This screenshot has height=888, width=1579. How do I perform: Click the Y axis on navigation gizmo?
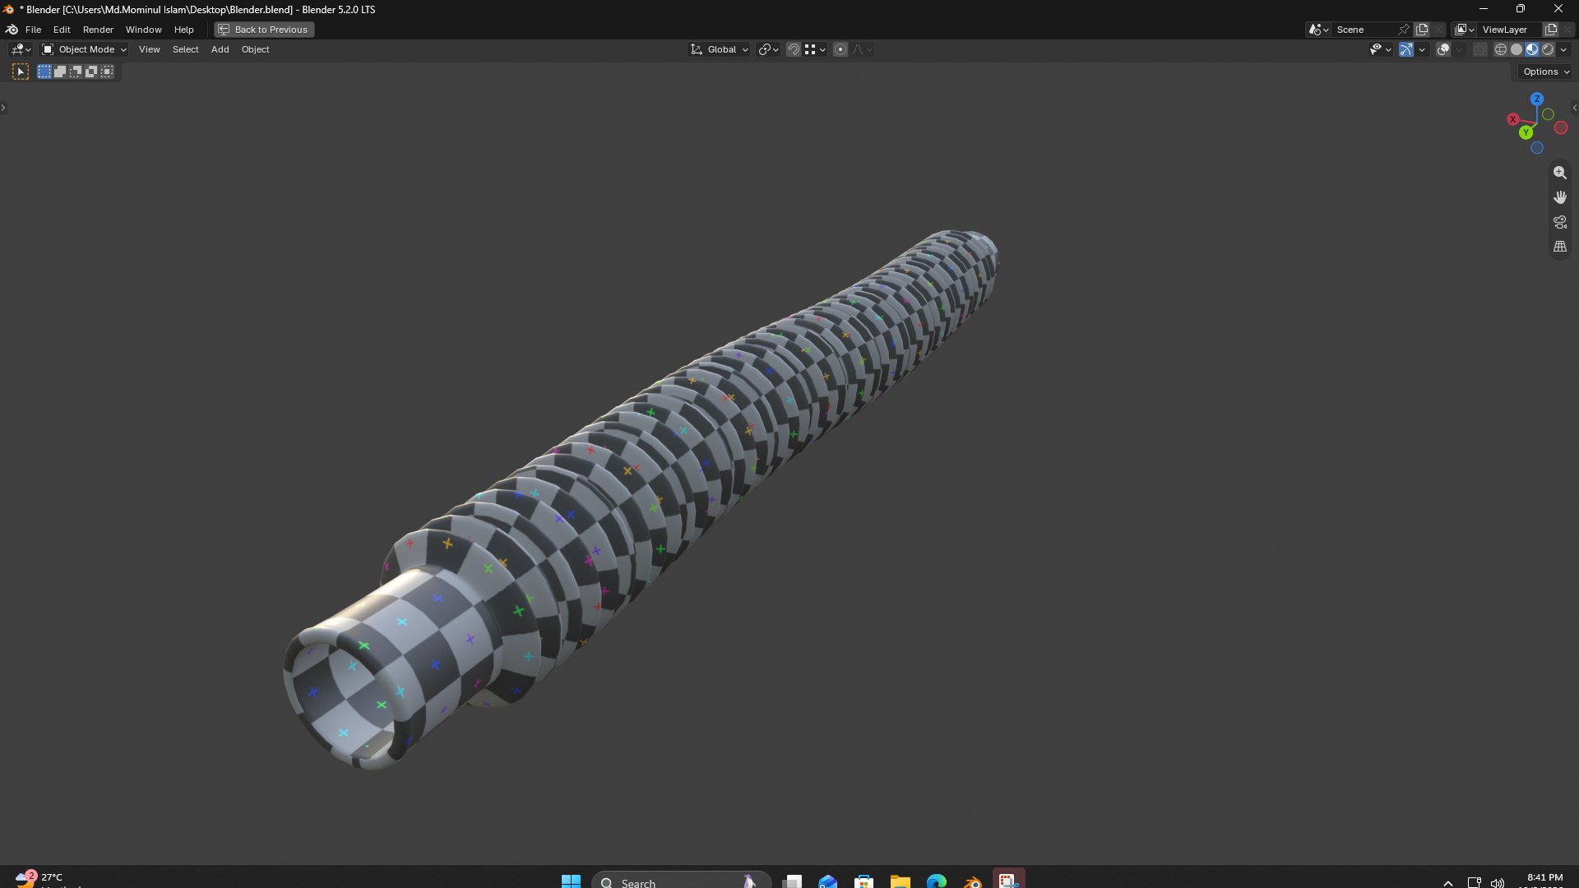1526,132
